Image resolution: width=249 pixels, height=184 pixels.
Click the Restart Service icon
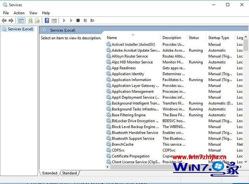point(92,21)
